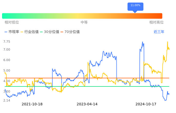176x113 pixels.
Task: Select the 相对低位 label
Action: coord(12,22)
